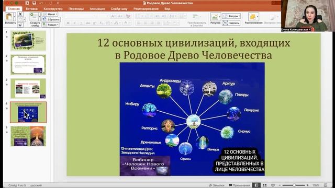The width and height of the screenshot is (335, 188).
Task: Open the Макет layout dropdown
Action: [50, 14]
